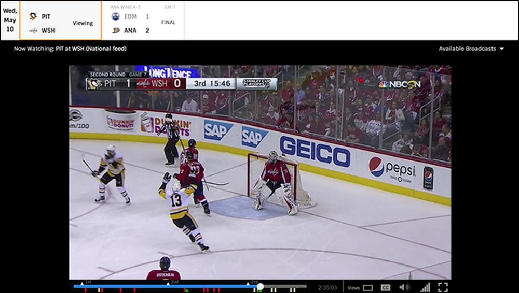Click the green goal marker at timeline midpoint
This screenshot has height=293, width=519.
186,290
